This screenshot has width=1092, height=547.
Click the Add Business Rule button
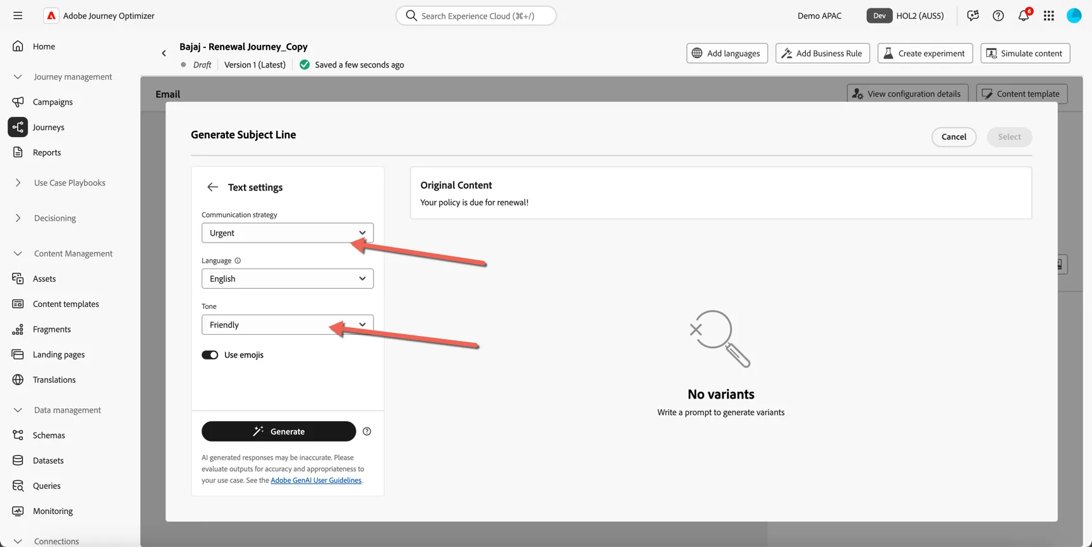pos(822,54)
